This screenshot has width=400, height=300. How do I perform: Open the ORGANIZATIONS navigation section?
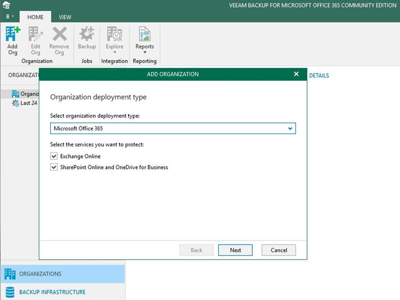pyautogui.click(x=63, y=273)
